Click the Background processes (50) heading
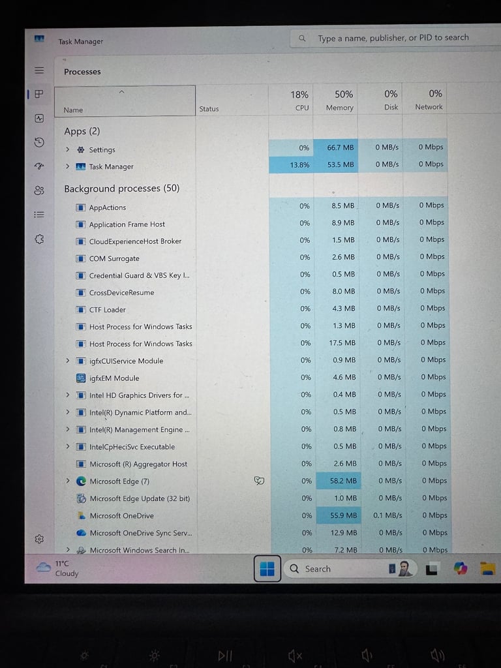501x668 pixels. [x=122, y=189]
